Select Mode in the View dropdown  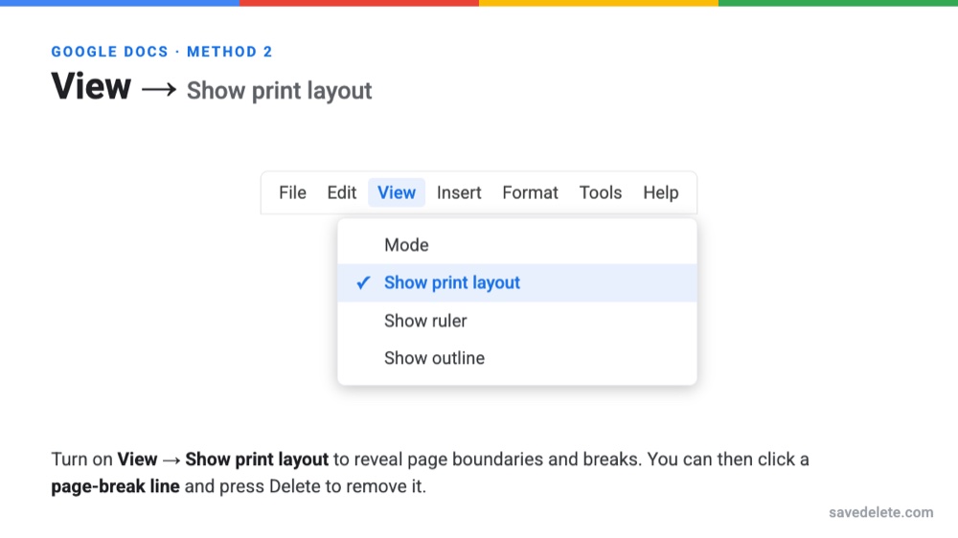[517, 245]
